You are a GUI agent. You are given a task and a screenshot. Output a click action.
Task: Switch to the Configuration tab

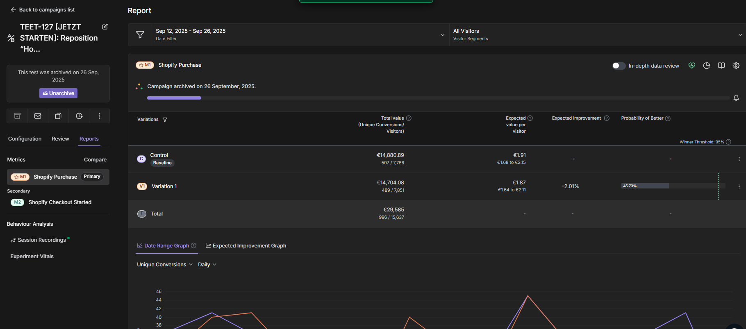[x=25, y=139]
